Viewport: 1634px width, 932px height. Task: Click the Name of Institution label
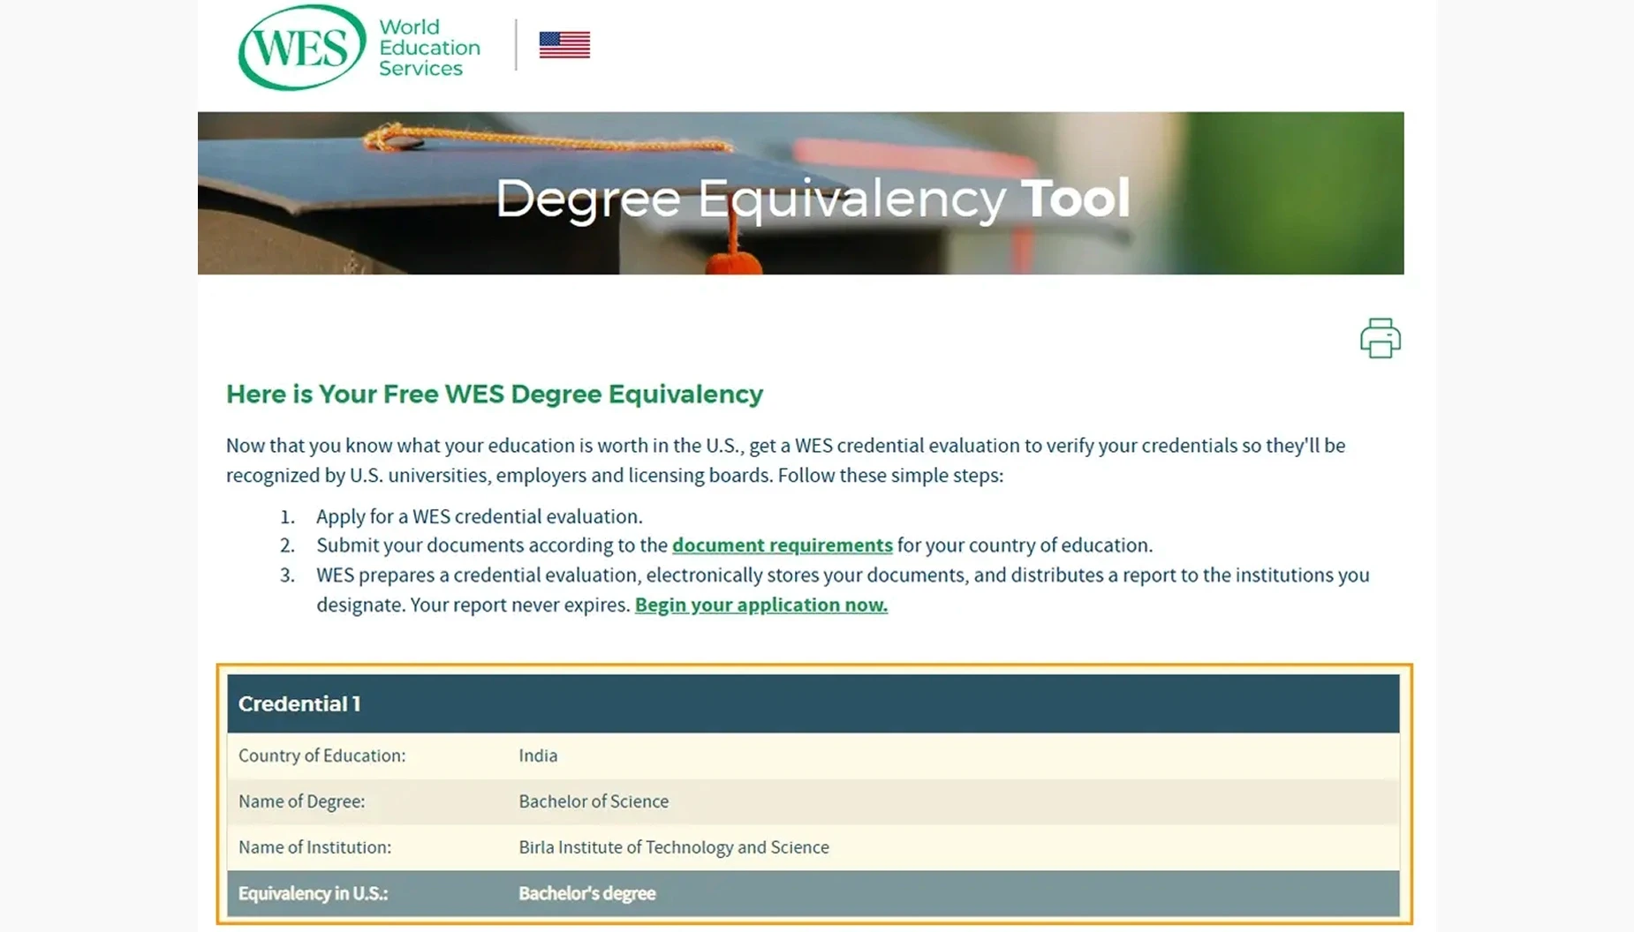point(314,847)
